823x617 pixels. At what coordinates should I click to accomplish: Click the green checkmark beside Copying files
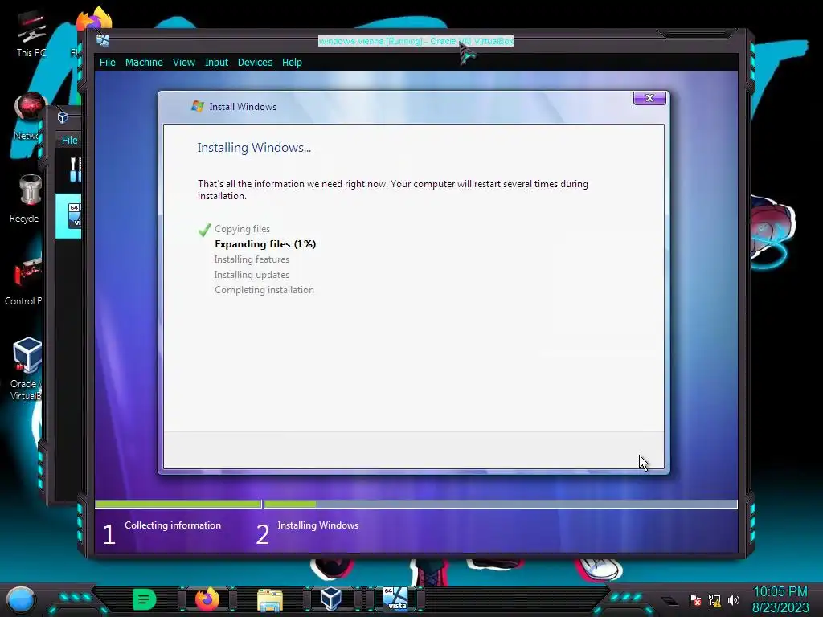[205, 229]
